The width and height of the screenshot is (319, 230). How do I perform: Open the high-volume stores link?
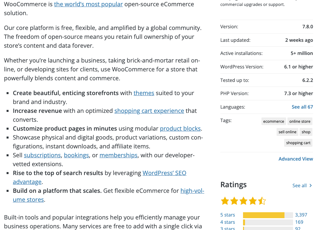[x=192, y=191]
